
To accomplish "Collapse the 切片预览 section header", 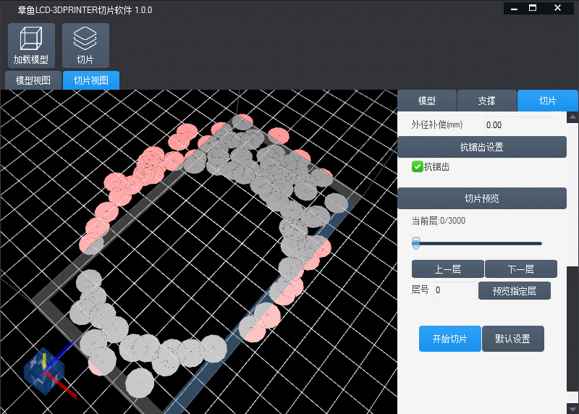I will (482, 198).
